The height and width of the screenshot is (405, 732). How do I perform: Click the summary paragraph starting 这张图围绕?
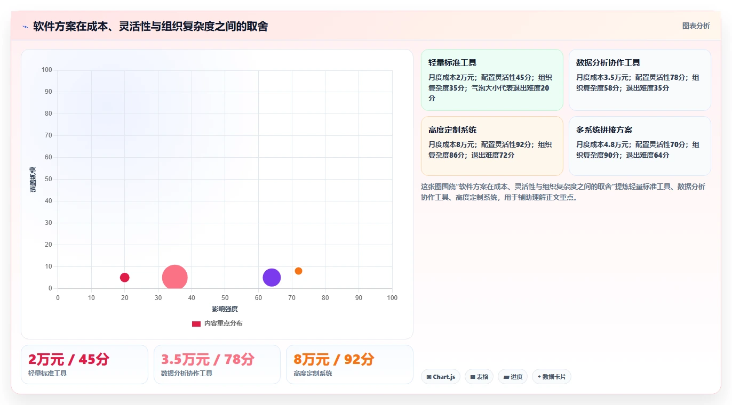563,192
